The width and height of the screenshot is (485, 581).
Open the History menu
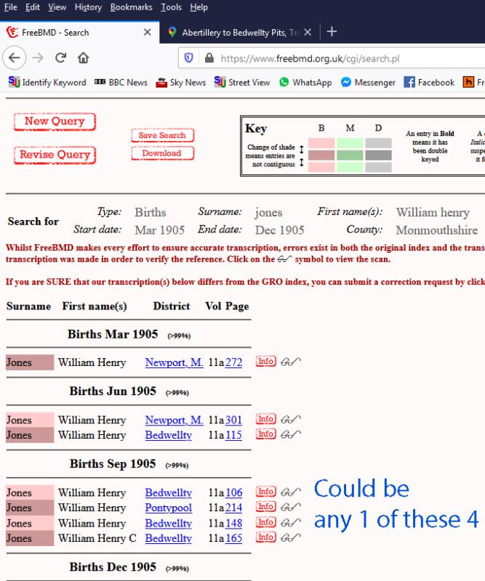click(x=87, y=7)
